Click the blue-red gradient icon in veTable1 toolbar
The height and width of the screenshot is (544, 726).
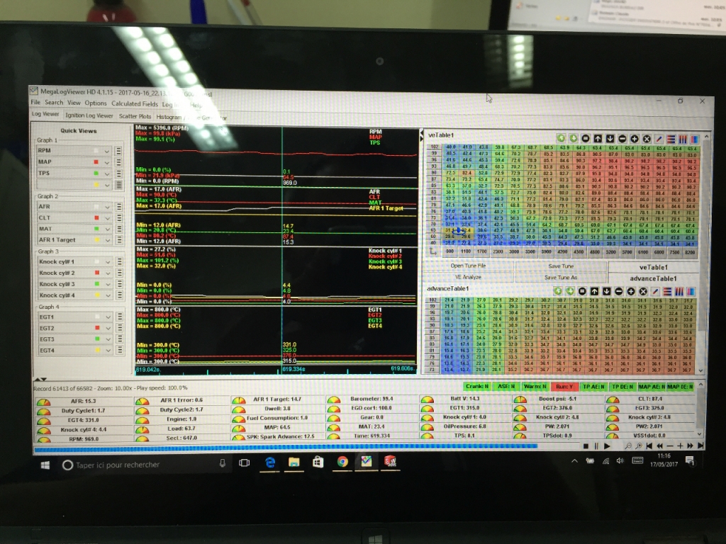click(695, 139)
